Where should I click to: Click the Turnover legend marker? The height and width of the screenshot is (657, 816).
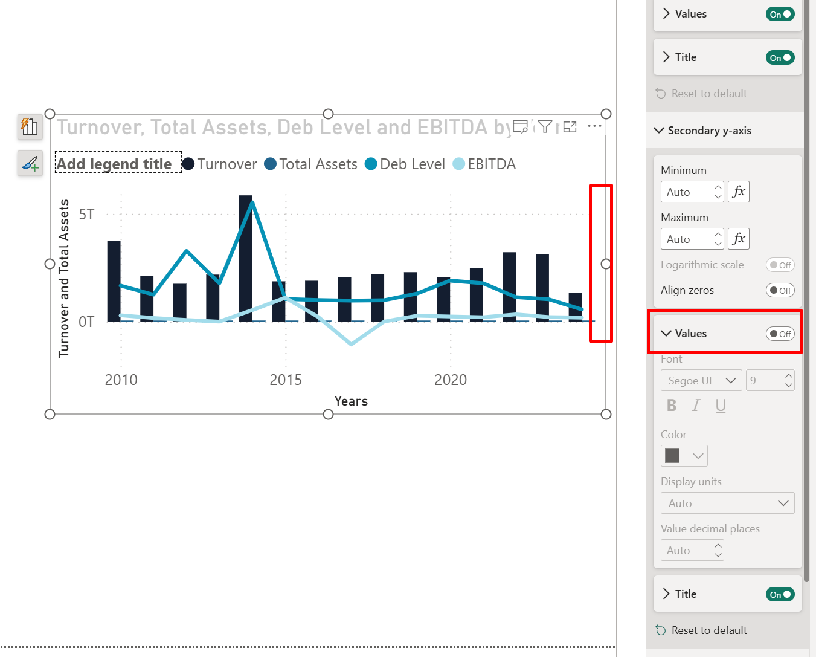pos(188,164)
